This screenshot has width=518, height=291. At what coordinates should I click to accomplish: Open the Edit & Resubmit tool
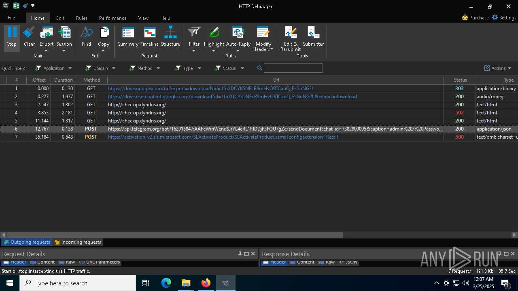click(x=291, y=38)
